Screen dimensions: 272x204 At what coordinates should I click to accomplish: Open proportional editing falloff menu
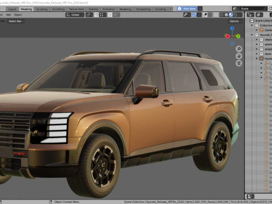coord(116,15)
